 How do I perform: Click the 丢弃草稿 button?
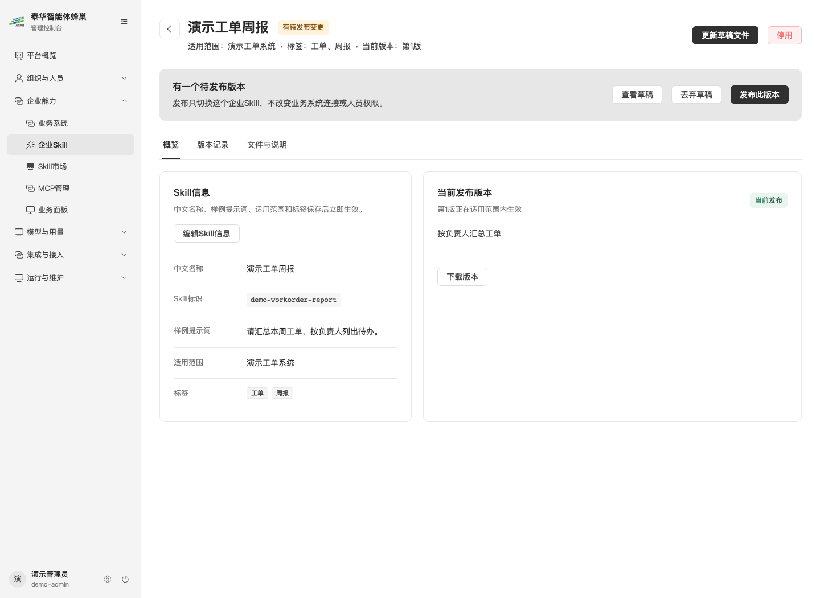click(x=696, y=95)
